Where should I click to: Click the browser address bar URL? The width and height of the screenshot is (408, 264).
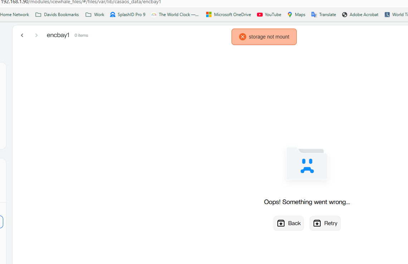(x=81, y=2)
